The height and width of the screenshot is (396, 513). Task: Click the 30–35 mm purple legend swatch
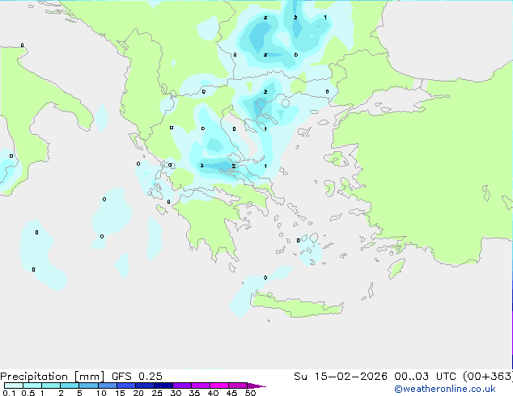pyautogui.click(x=181, y=385)
